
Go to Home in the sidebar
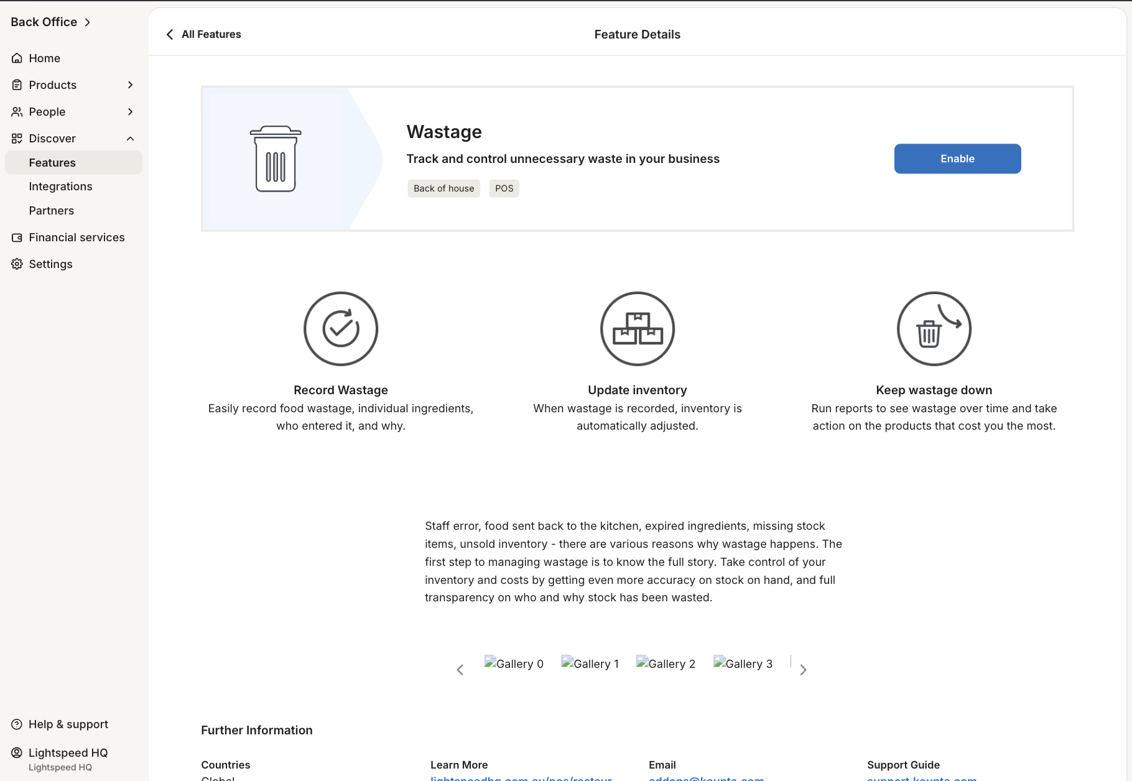(45, 58)
